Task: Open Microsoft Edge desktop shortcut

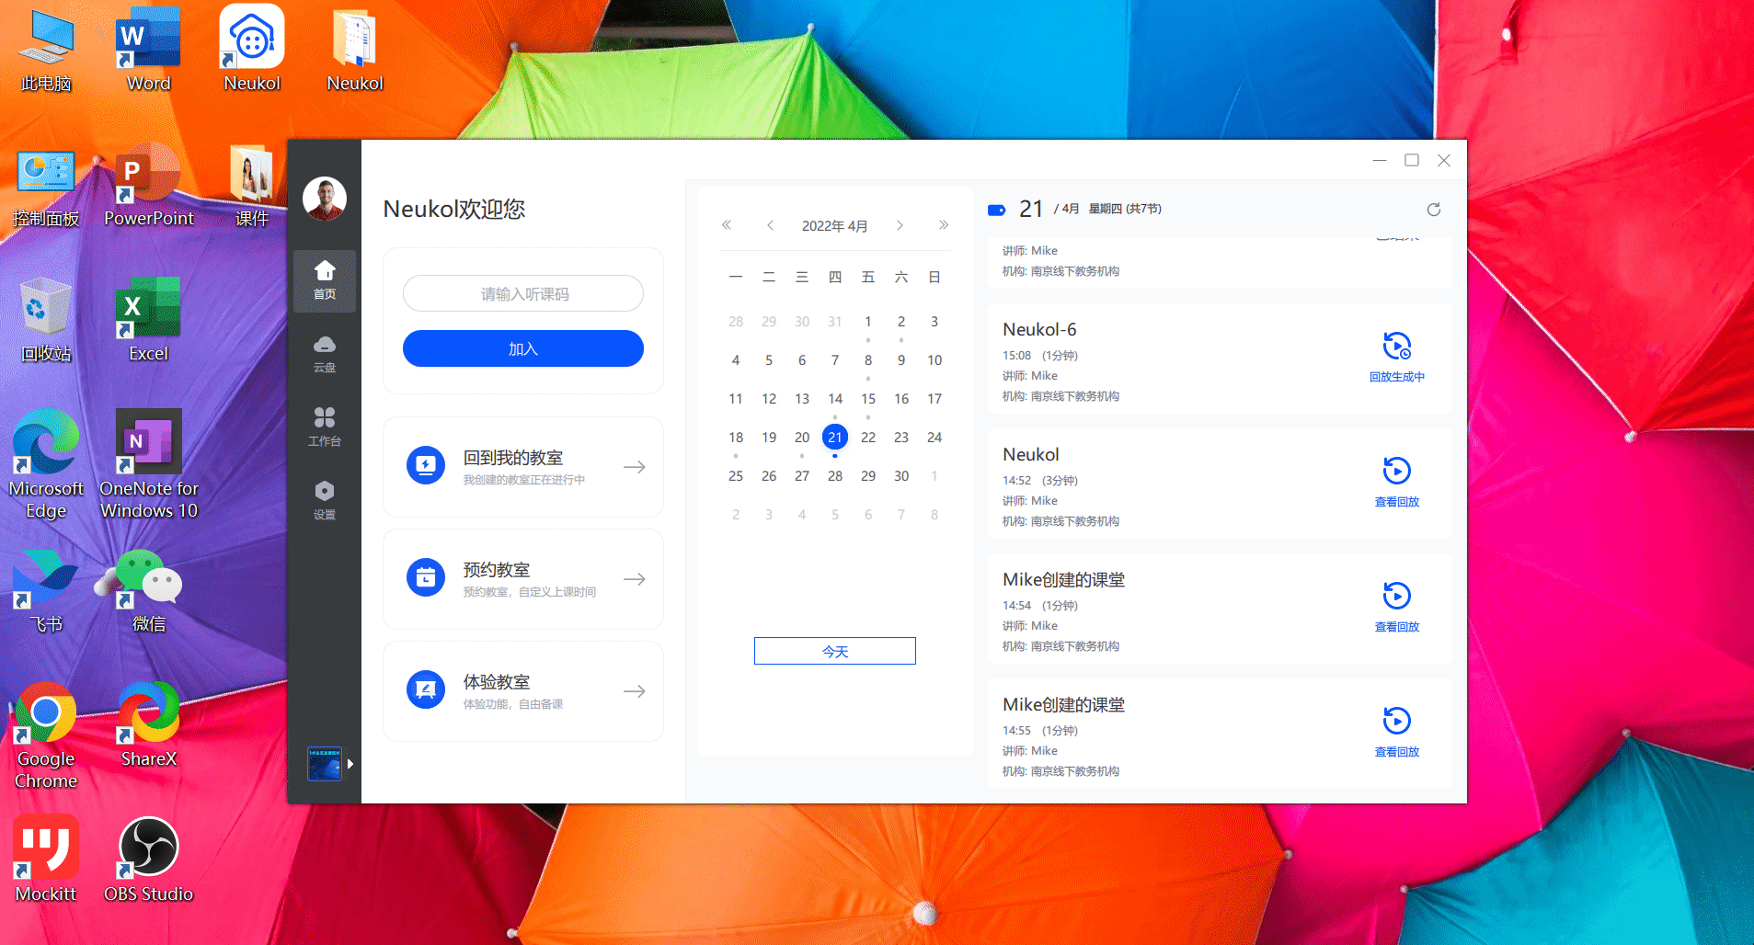Action: click(x=46, y=464)
